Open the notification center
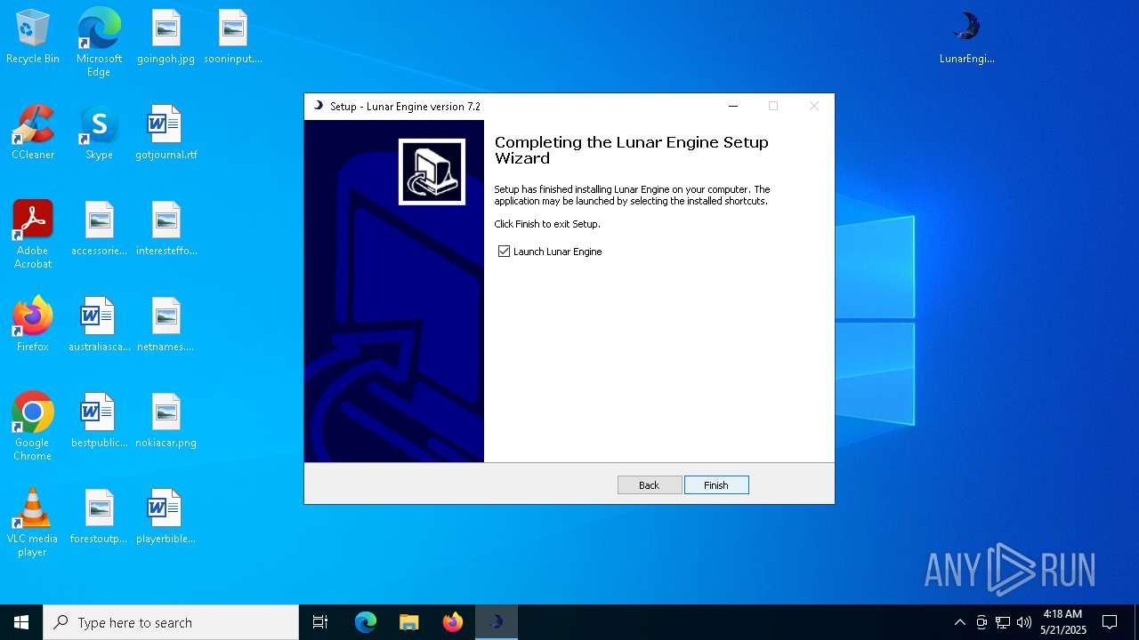Image resolution: width=1139 pixels, height=640 pixels. coord(1110,622)
